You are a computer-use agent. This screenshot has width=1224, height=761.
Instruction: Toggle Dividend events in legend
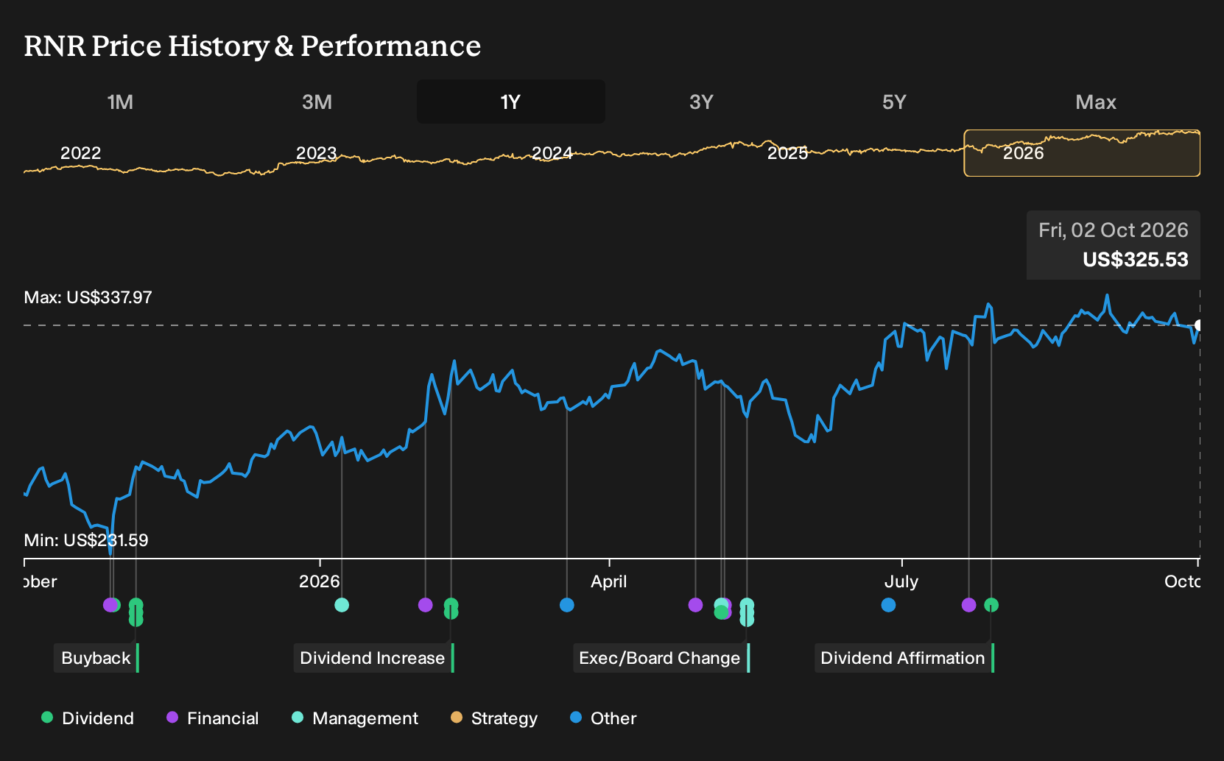(88, 718)
